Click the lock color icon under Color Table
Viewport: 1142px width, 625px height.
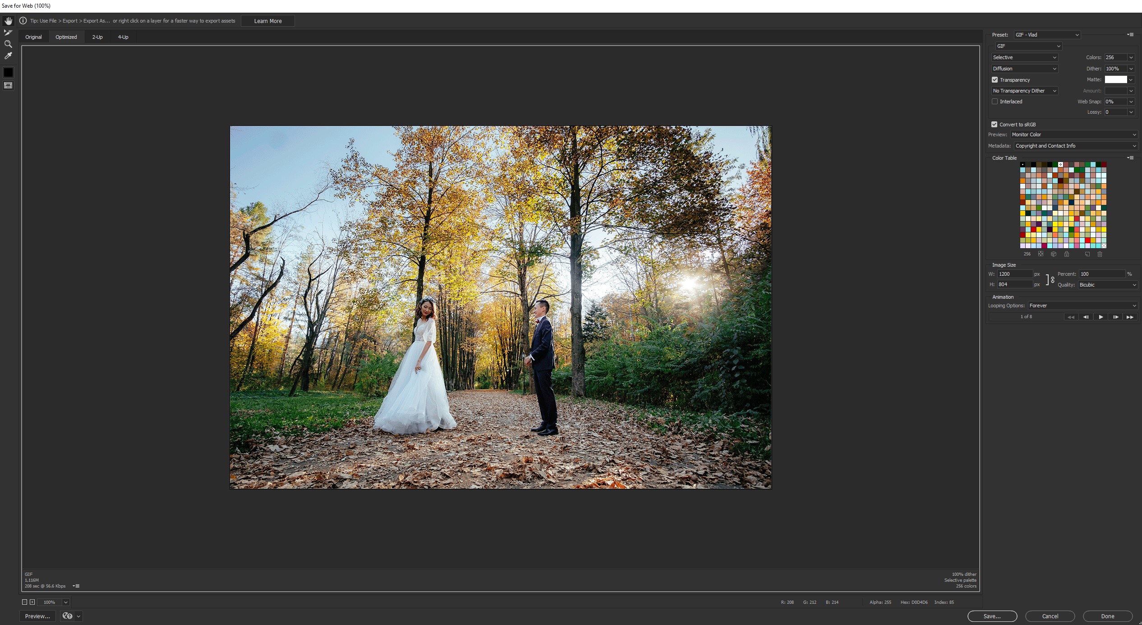tap(1067, 254)
